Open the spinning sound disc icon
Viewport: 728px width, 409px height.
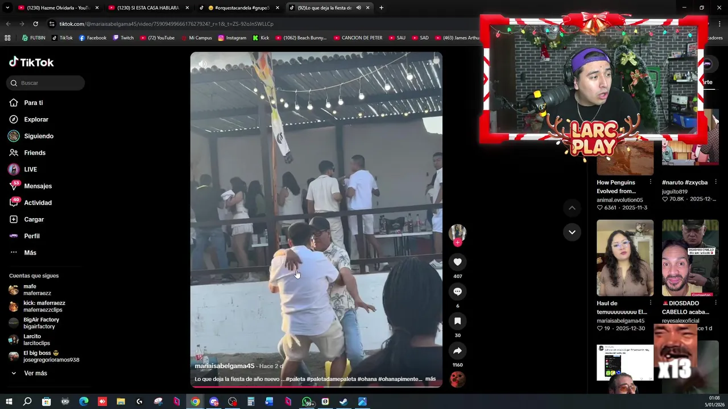point(457,379)
